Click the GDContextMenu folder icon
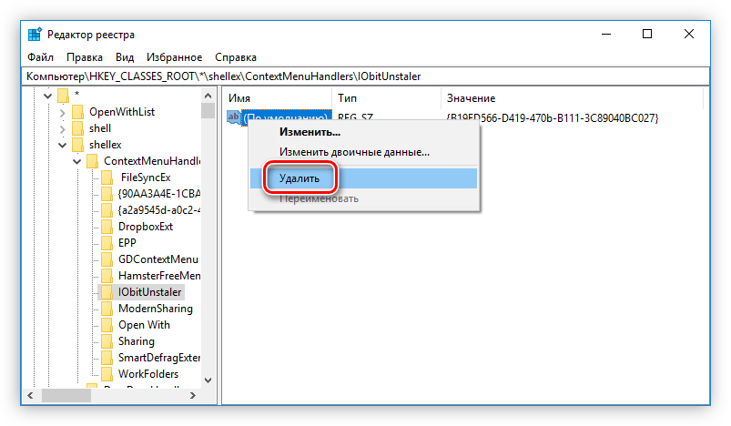Image resolution: width=731 pixels, height=426 pixels. click(x=107, y=259)
